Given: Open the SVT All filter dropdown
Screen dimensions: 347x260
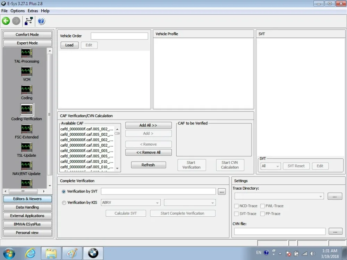Looking at the screenshot, I should tap(271, 166).
